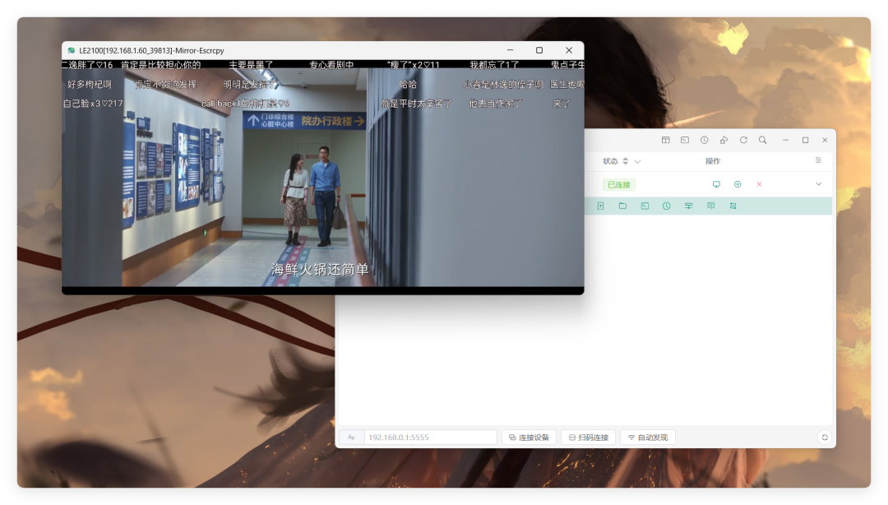The image size is (888, 505).
Task: Open the 状态 column filter chevron
Action: 638,161
